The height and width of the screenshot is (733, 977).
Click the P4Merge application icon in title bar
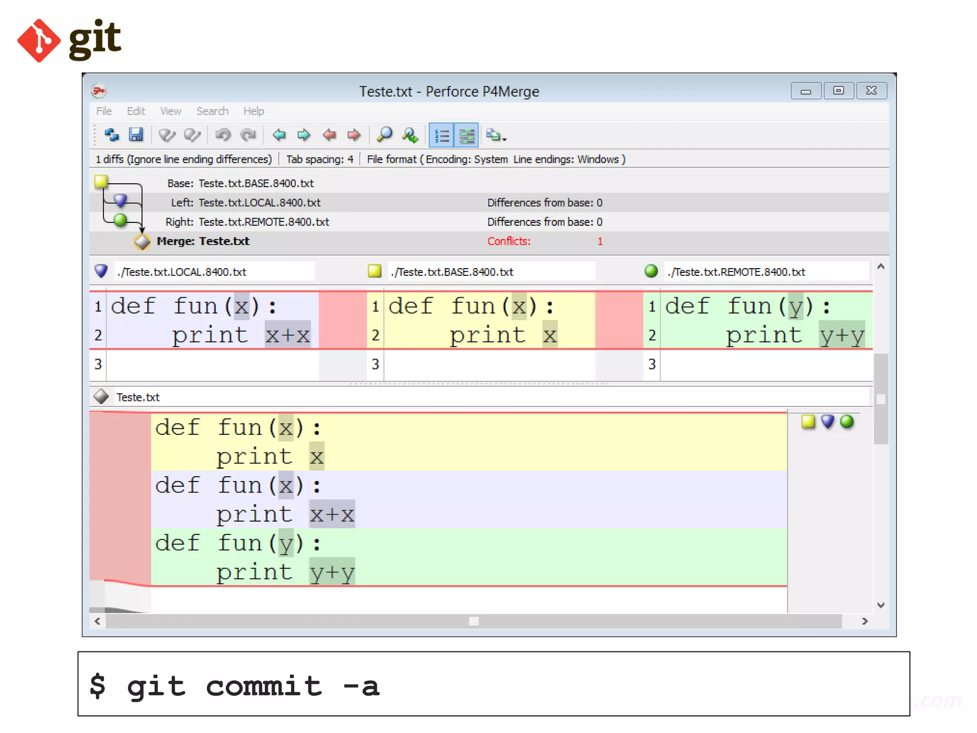point(99,91)
